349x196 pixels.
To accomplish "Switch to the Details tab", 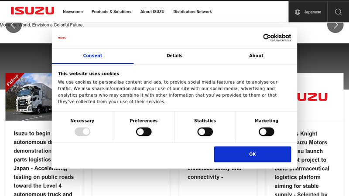I will click(174, 56).
